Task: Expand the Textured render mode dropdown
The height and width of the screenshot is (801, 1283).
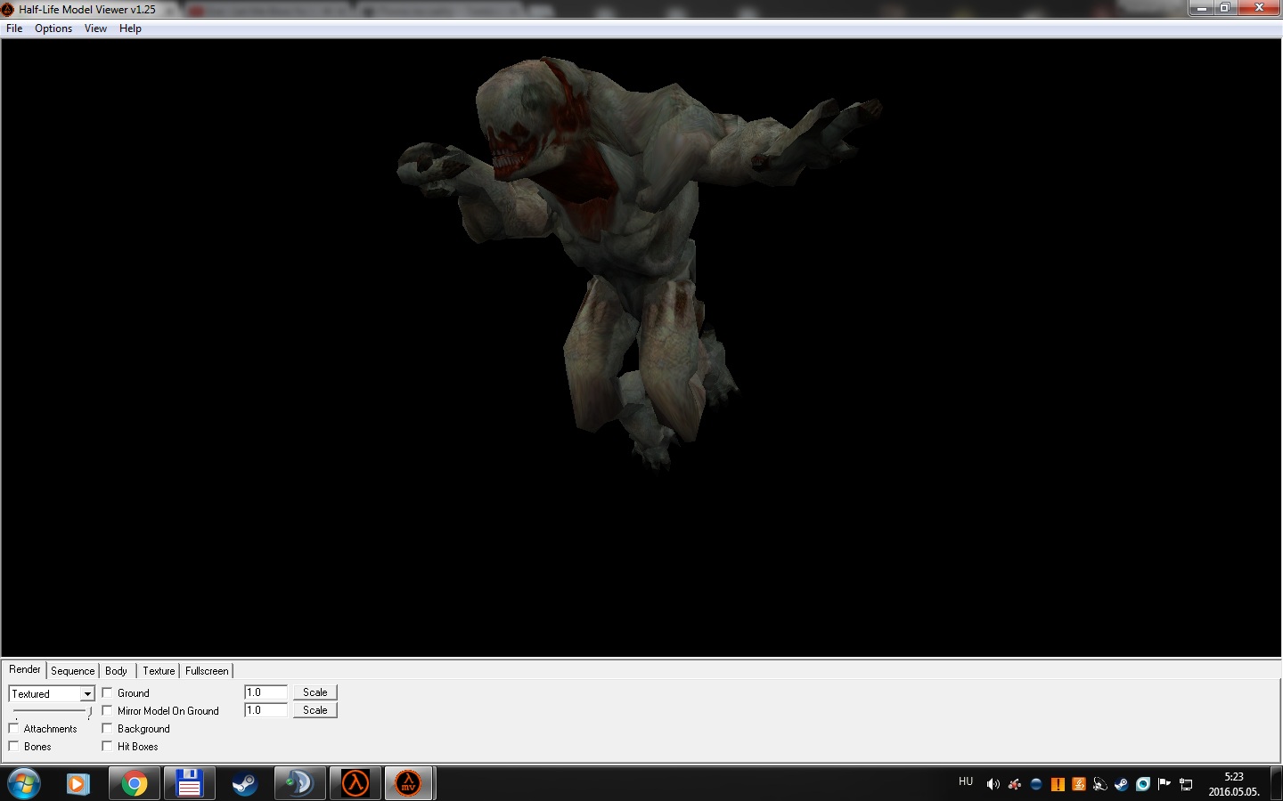Action: [x=87, y=693]
